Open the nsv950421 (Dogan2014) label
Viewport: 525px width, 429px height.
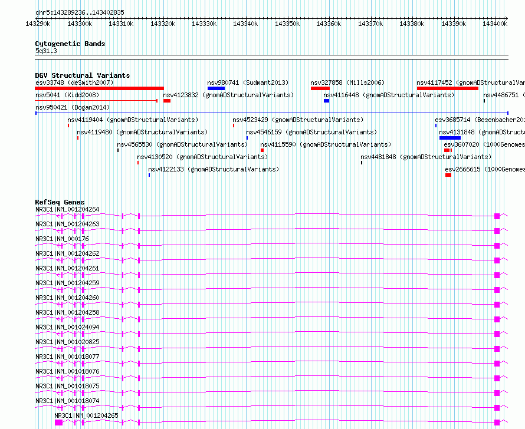point(73,107)
